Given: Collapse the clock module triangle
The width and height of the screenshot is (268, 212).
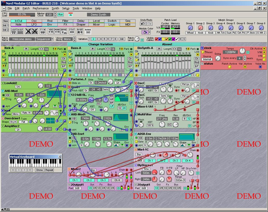Looking at the screenshot, I should click(202, 48).
